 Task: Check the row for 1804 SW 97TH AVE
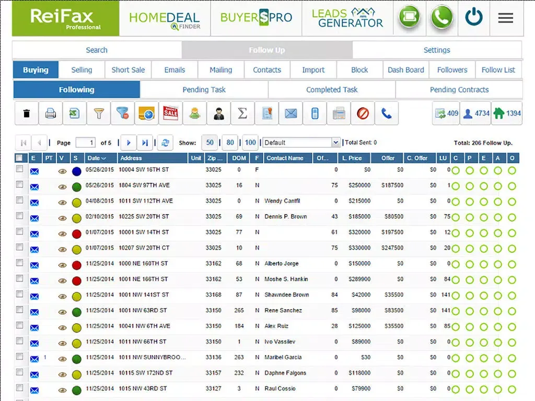tap(20, 184)
